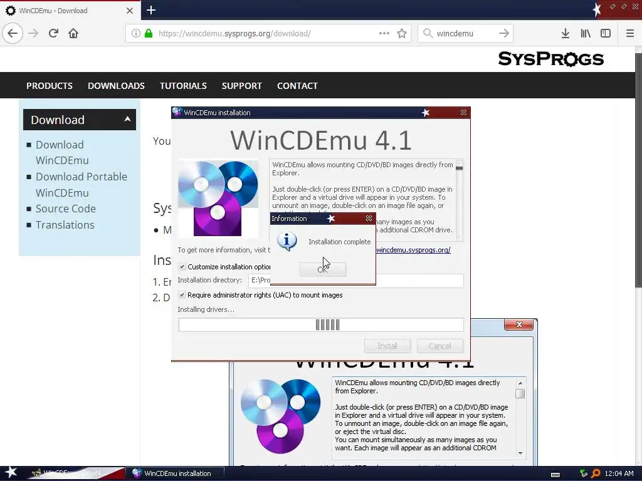The height and width of the screenshot is (481, 642).
Task: Toggle Require administrator rights (UAC) checkbox
Action: coord(182,295)
